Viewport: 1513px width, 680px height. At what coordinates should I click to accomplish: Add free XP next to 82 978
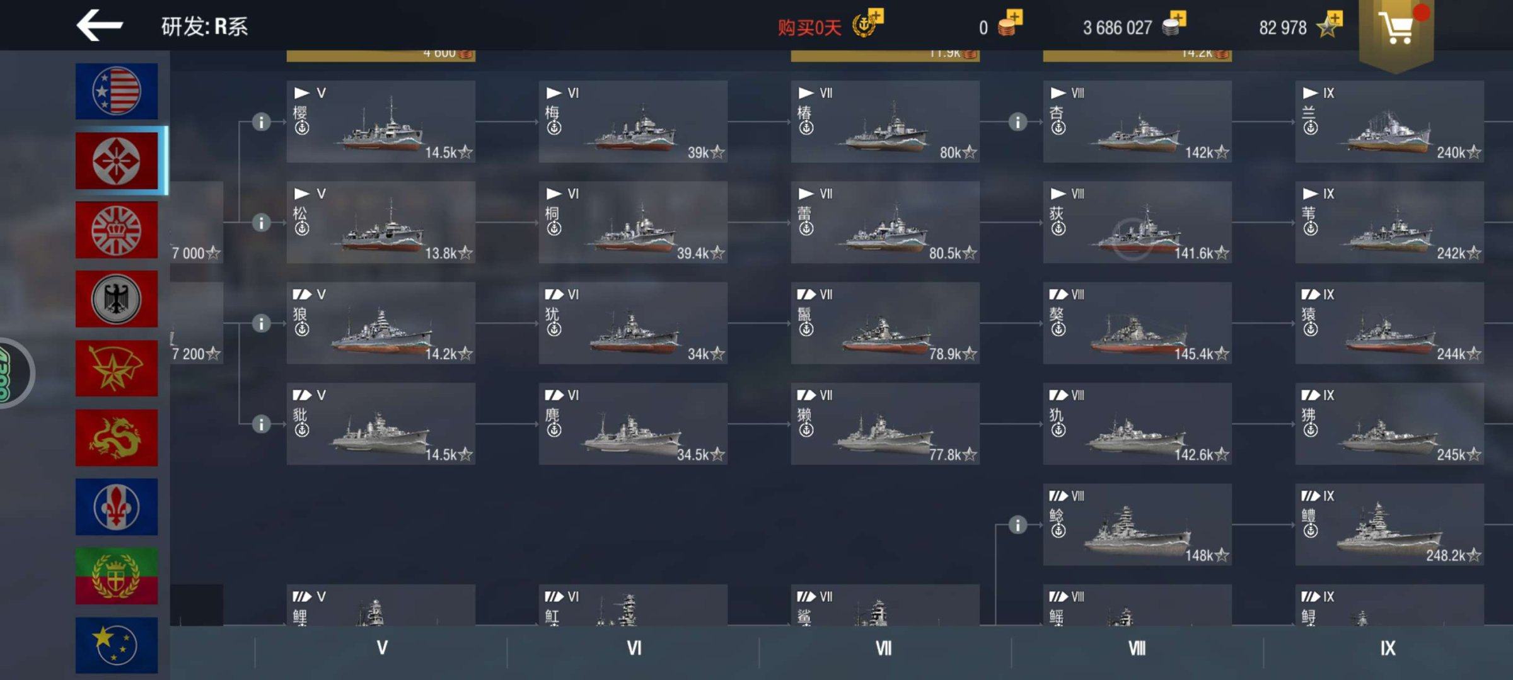[1331, 25]
